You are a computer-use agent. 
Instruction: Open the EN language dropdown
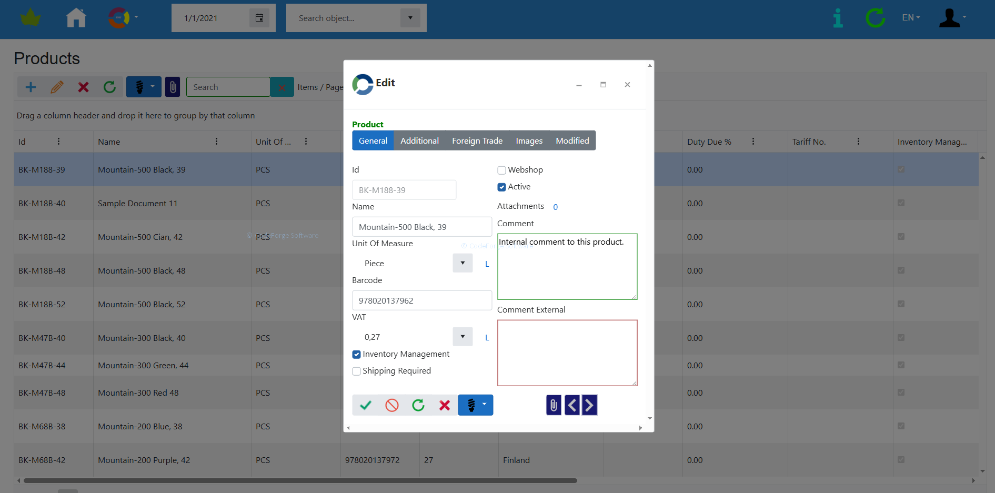click(911, 18)
